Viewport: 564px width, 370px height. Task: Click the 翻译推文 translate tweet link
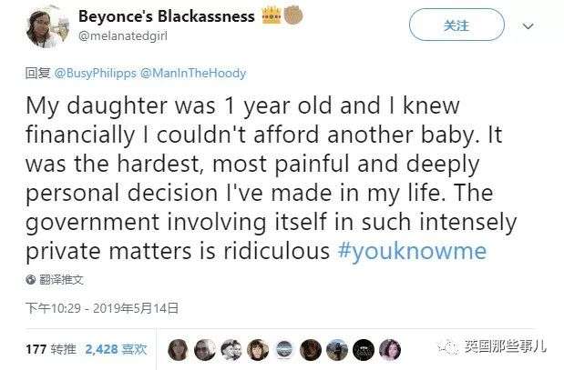point(61,279)
